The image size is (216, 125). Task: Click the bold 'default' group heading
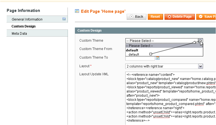tap(132, 50)
